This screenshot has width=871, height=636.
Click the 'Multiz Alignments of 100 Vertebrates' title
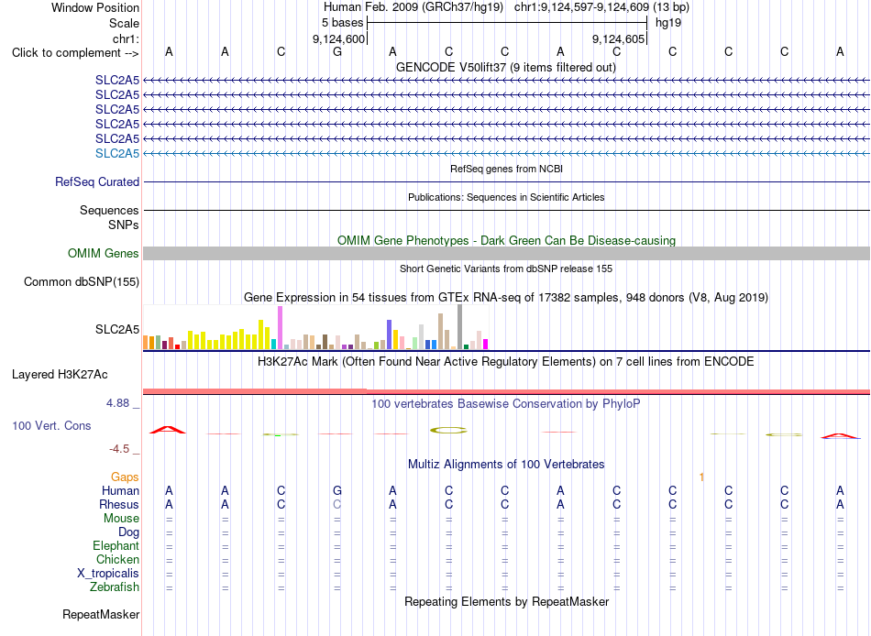(506, 465)
